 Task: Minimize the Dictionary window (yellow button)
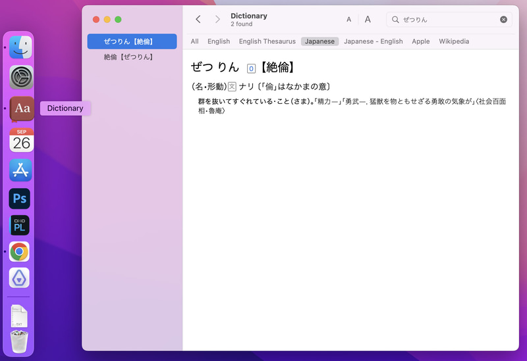point(107,20)
